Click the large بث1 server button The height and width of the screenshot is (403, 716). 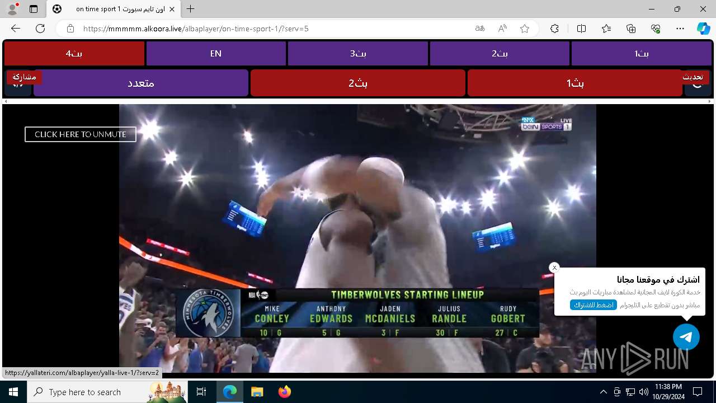575,83
